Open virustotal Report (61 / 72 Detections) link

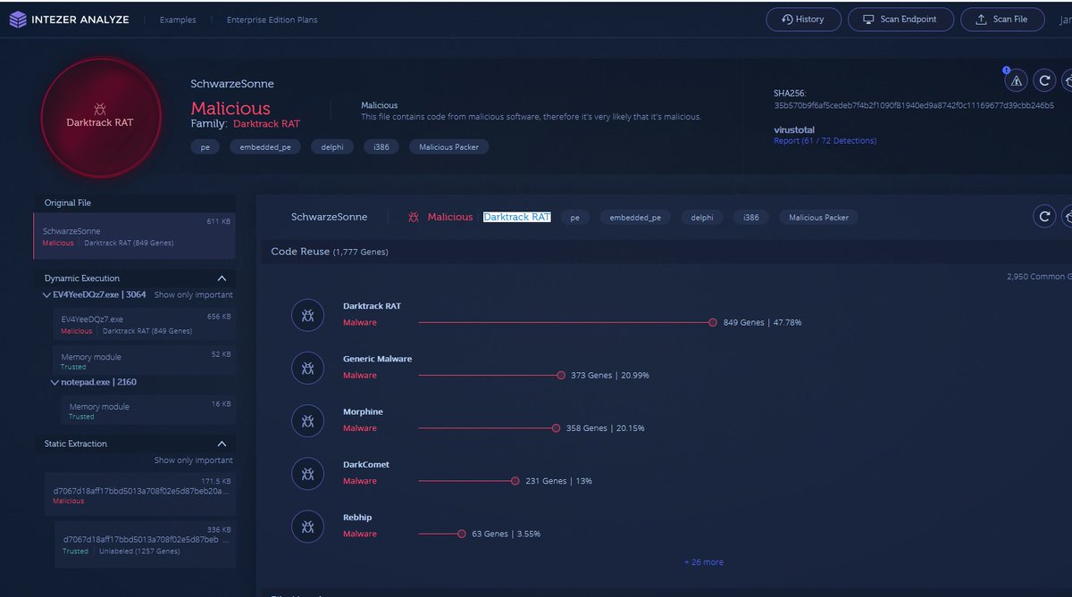point(825,141)
